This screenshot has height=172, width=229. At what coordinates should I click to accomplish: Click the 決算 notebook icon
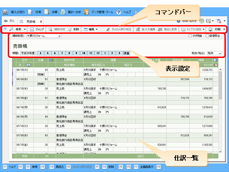click(x=46, y=12)
